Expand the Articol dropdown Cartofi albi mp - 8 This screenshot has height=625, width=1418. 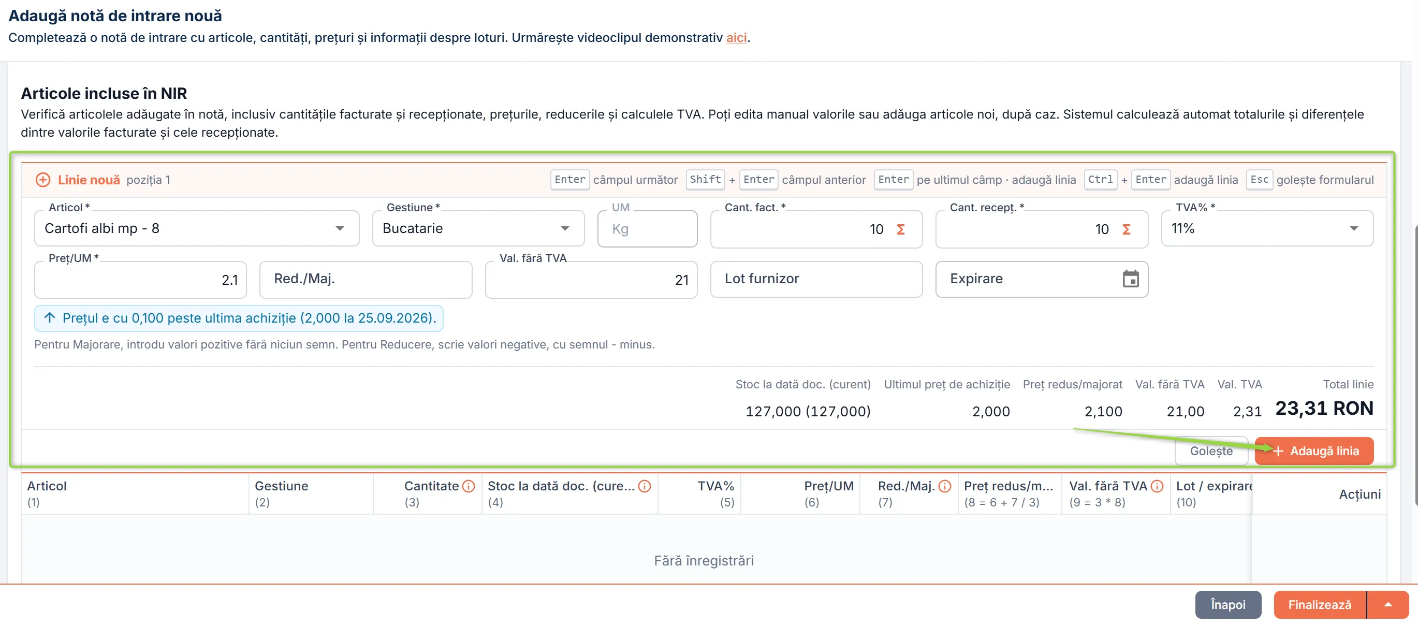(340, 228)
